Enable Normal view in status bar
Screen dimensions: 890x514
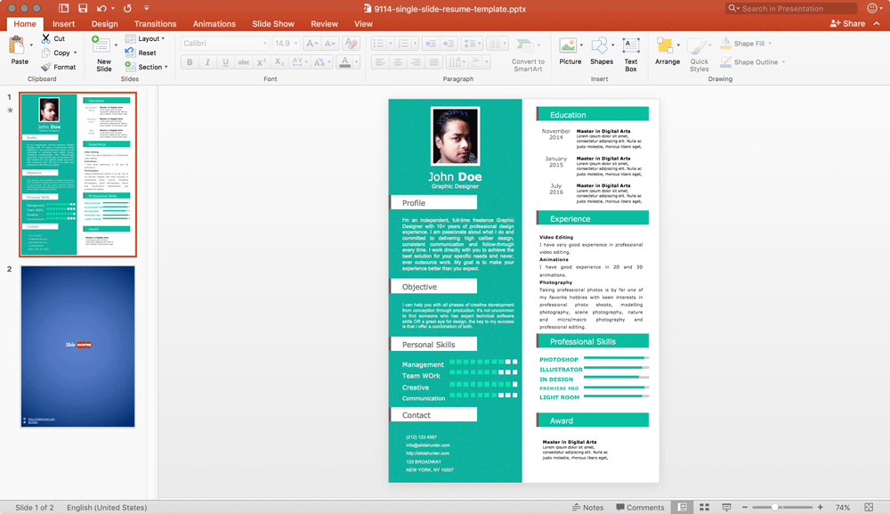pos(682,507)
